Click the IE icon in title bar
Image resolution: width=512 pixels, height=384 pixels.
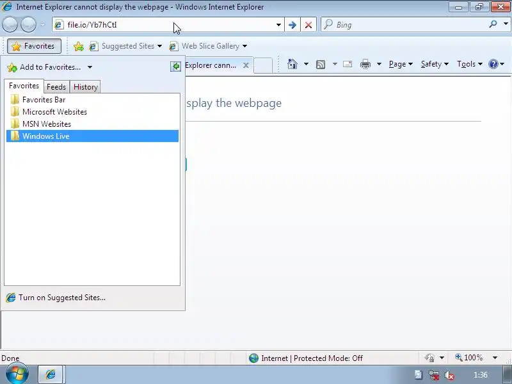tap(7, 6)
